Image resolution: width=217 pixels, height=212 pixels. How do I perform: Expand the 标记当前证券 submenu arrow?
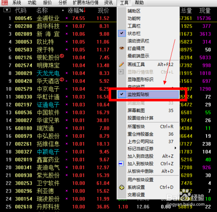(x=175, y=148)
